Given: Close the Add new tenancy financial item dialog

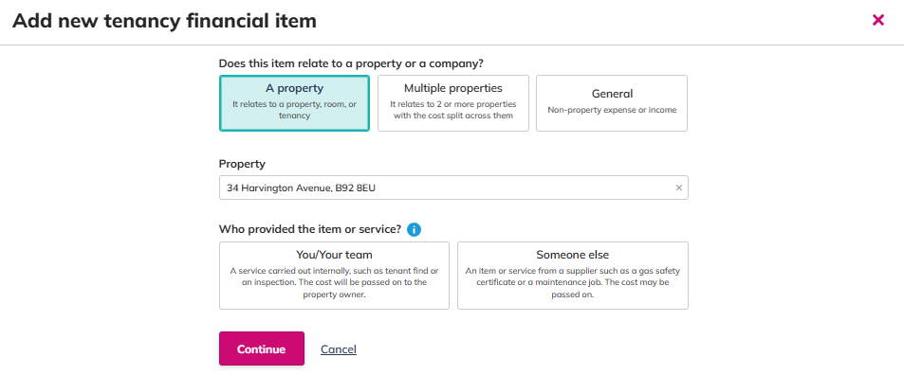Looking at the screenshot, I should click(x=878, y=21).
